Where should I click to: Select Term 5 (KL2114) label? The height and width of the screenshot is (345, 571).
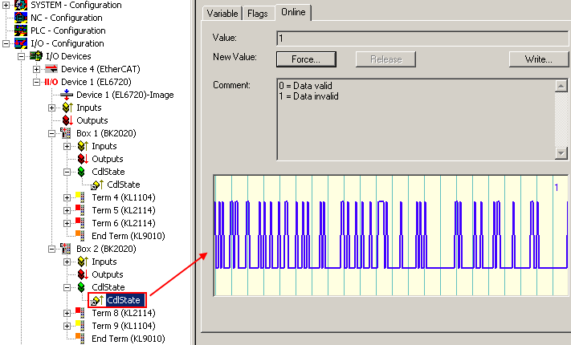tap(124, 210)
